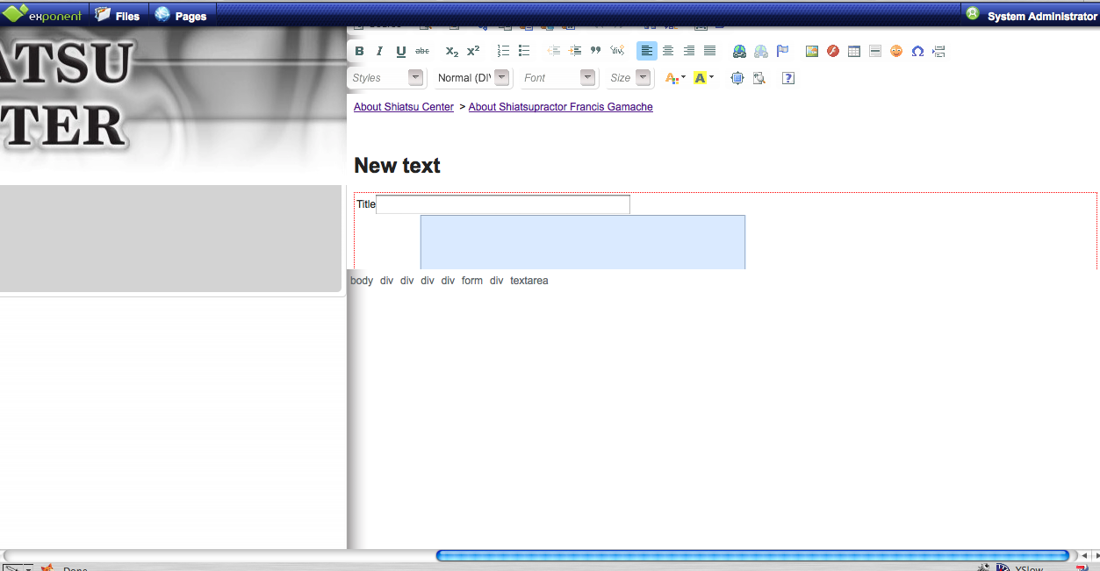Open the special character omega icon

pyautogui.click(x=917, y=51)
